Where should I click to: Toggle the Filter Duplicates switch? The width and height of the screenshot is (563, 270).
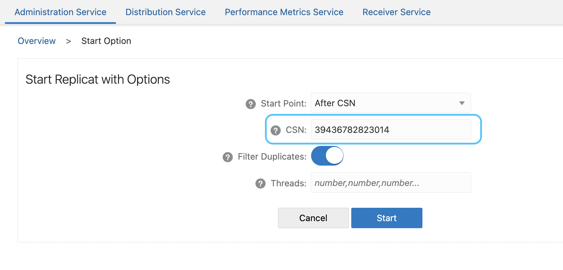pyautogui.click(x=327, y=156)
